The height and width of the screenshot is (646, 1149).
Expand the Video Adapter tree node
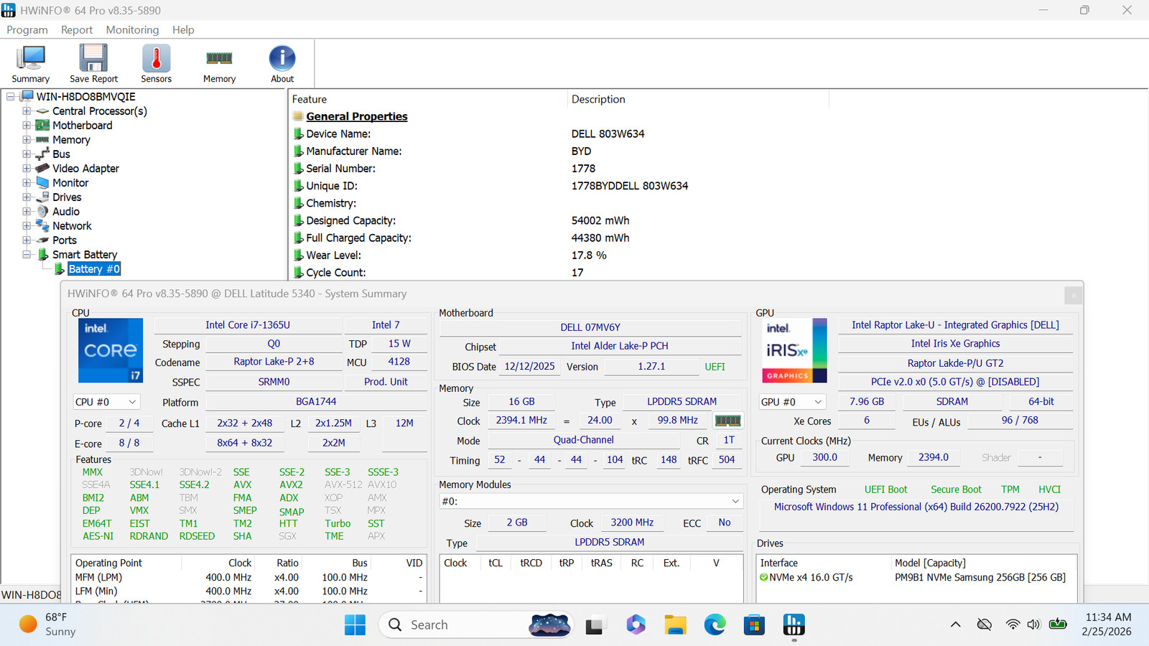tap(27, 168)
